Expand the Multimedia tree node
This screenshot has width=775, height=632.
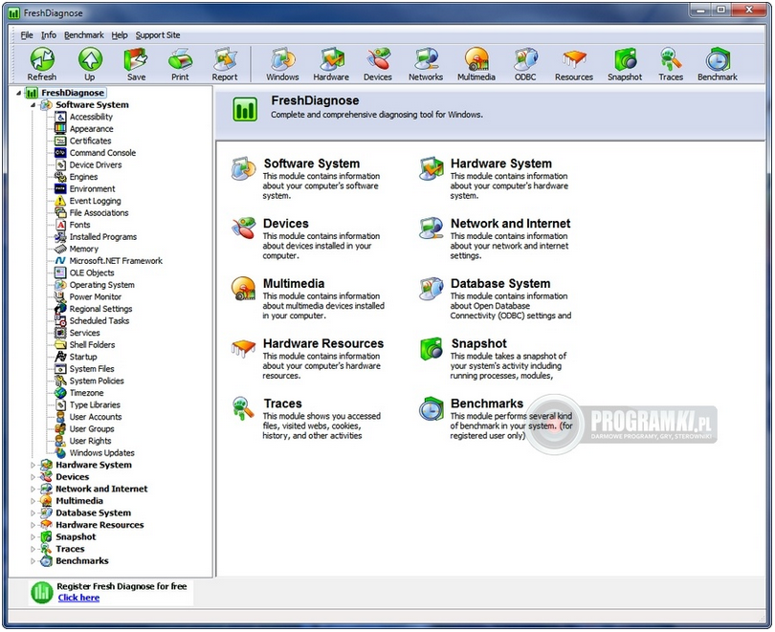coord(33,501)
